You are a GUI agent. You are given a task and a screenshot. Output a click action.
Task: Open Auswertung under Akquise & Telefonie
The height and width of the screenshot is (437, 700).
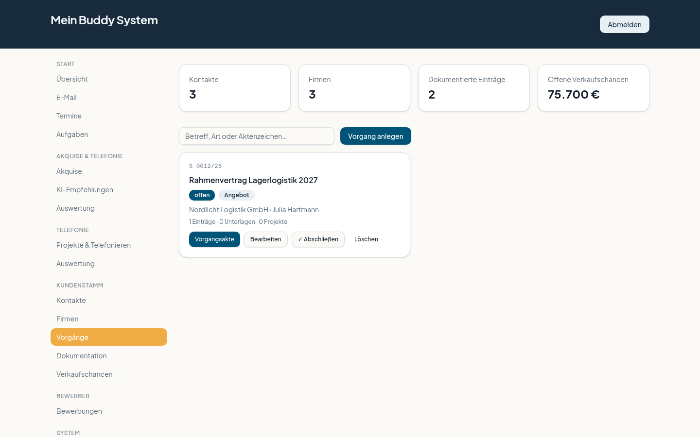(x=109, y=208)
